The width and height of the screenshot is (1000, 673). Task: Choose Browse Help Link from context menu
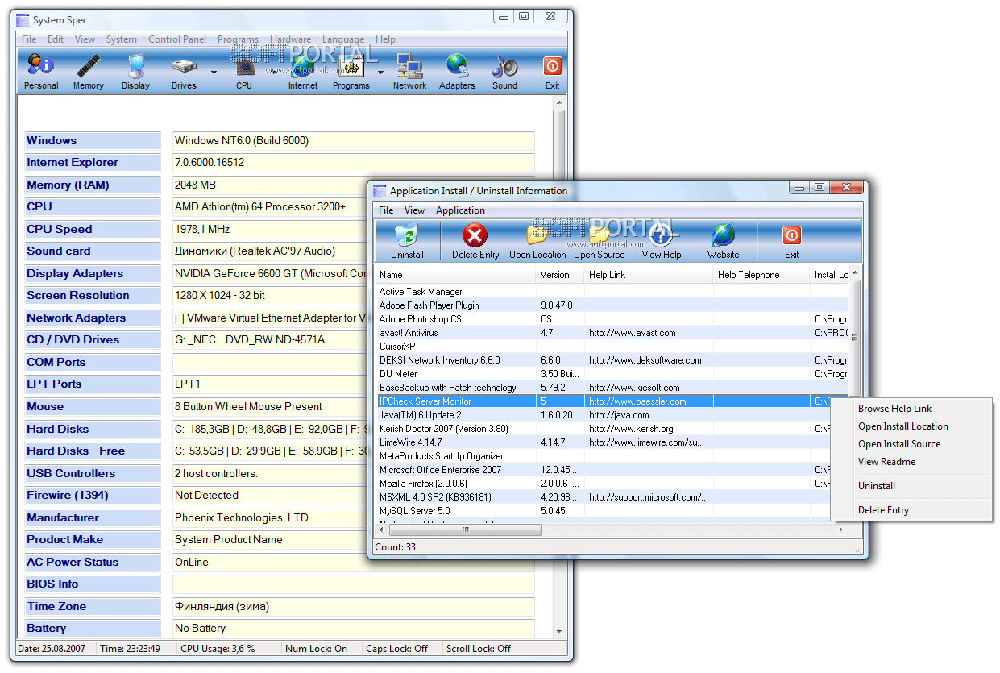pos(894,409)
